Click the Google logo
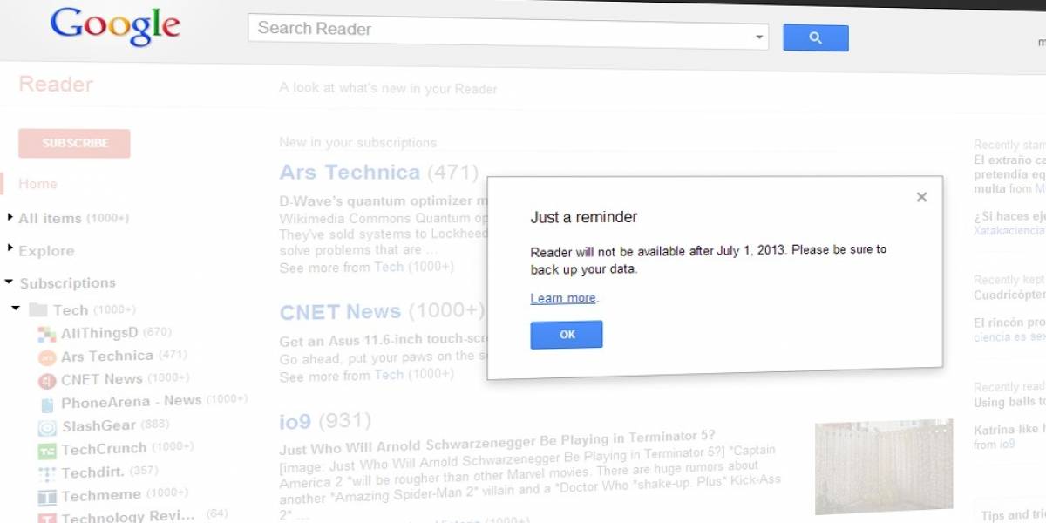The image size is (1046, 523). coord(115,27)
